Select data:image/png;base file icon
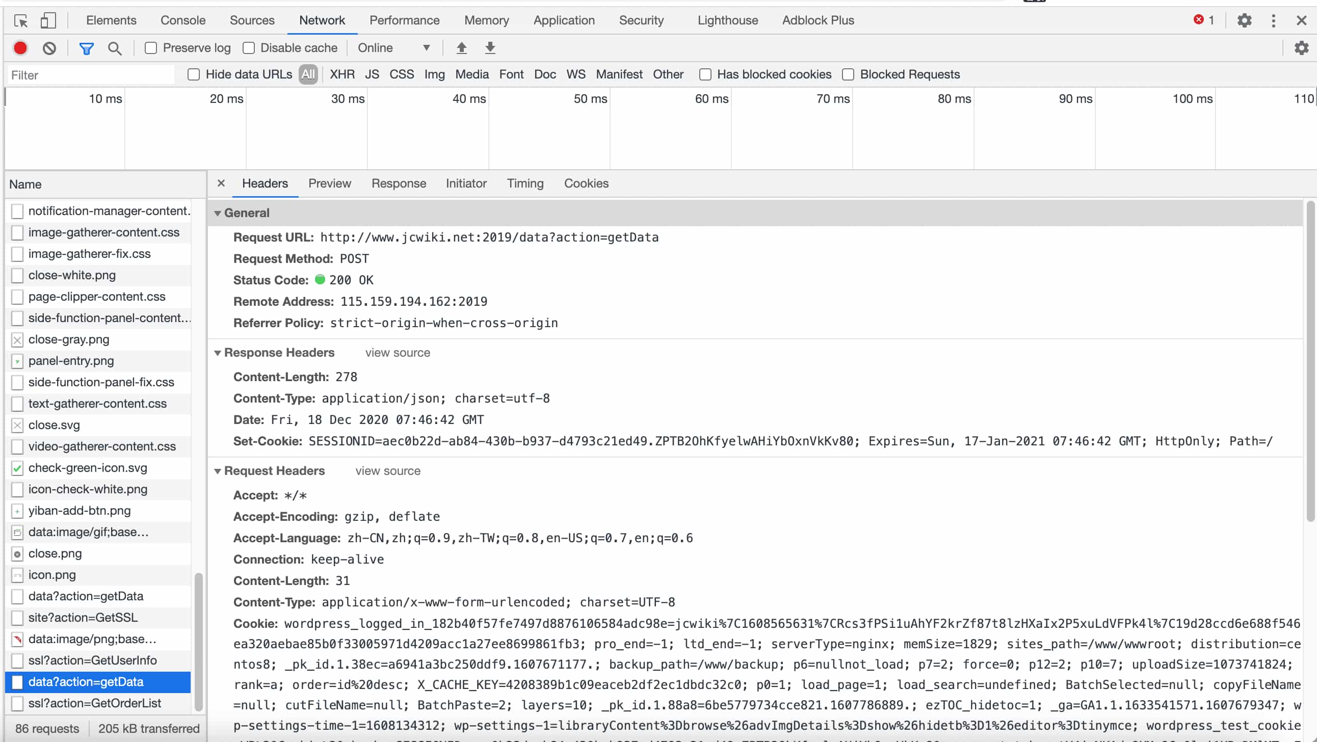This screenshot has height=742, width=1317. pos(17,639)
